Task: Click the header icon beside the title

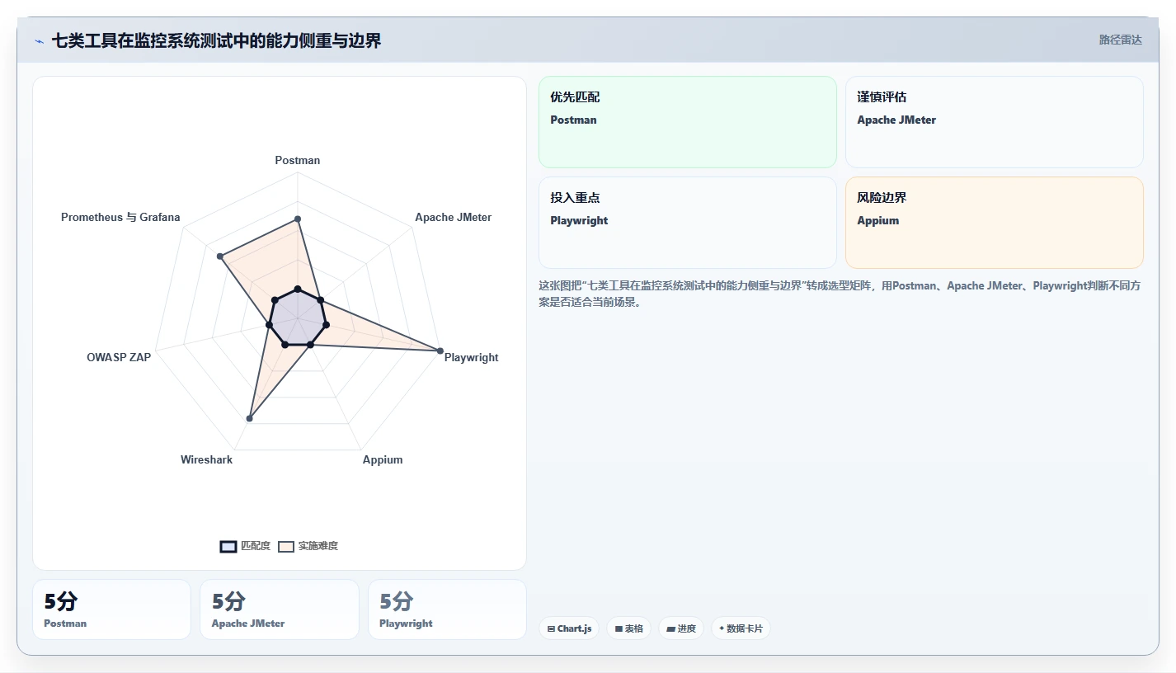Action: (39, 41)
